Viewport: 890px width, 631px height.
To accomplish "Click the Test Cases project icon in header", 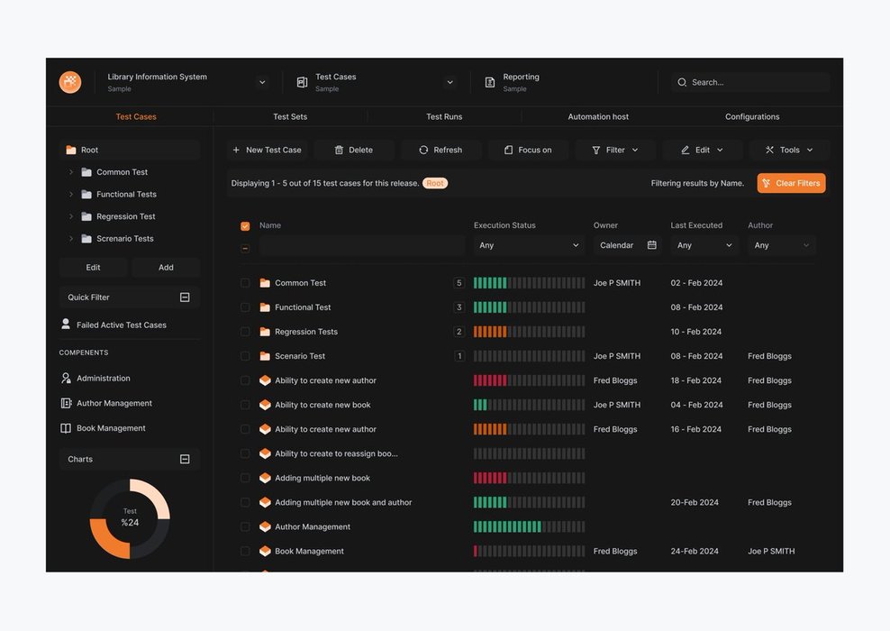I will (302, 82).
